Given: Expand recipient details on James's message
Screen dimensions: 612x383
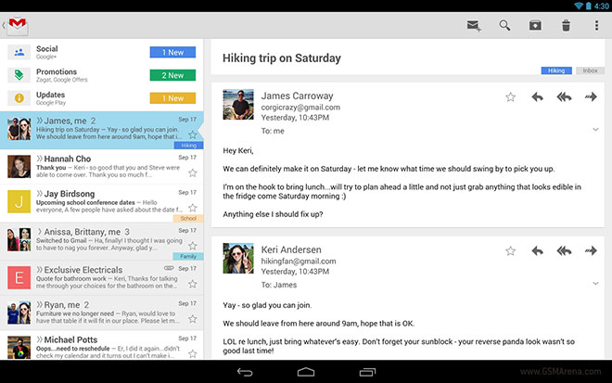Looking at the screenshot, I should (595, 129).
